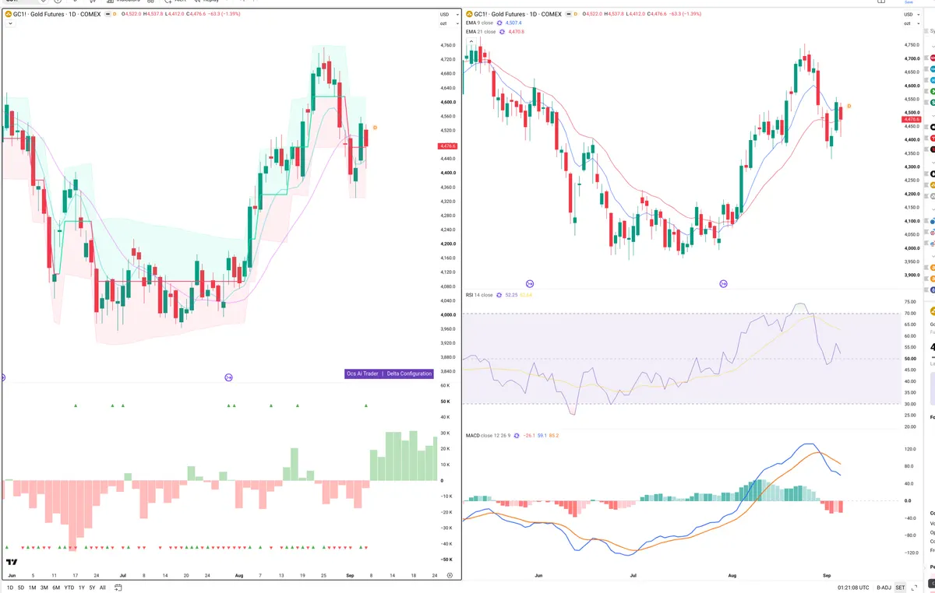
Task: Click gold symbol logo icon in right chart
Action: coord(468,14)
